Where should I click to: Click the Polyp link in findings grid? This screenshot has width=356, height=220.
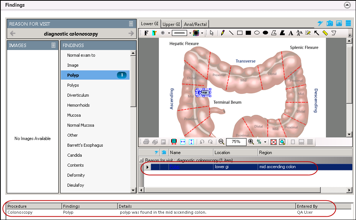point(174,167)
